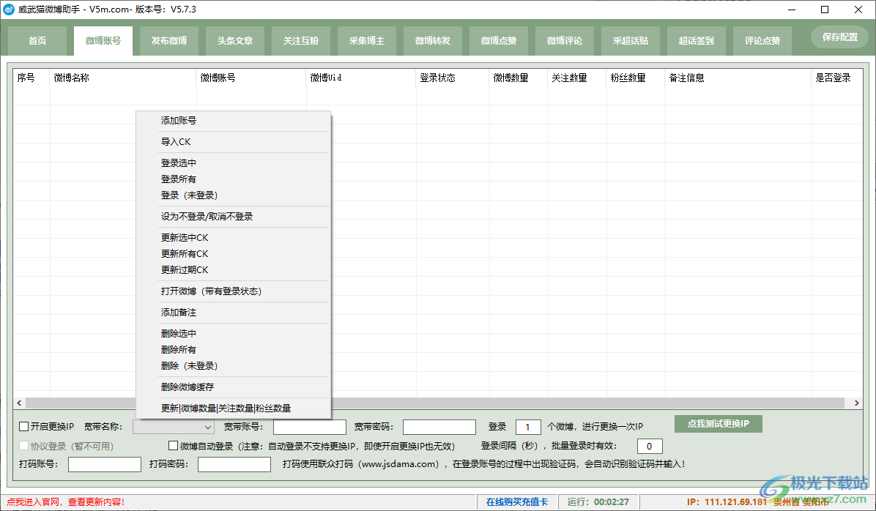Choose 删除选中 menu entry

[233, 334]
